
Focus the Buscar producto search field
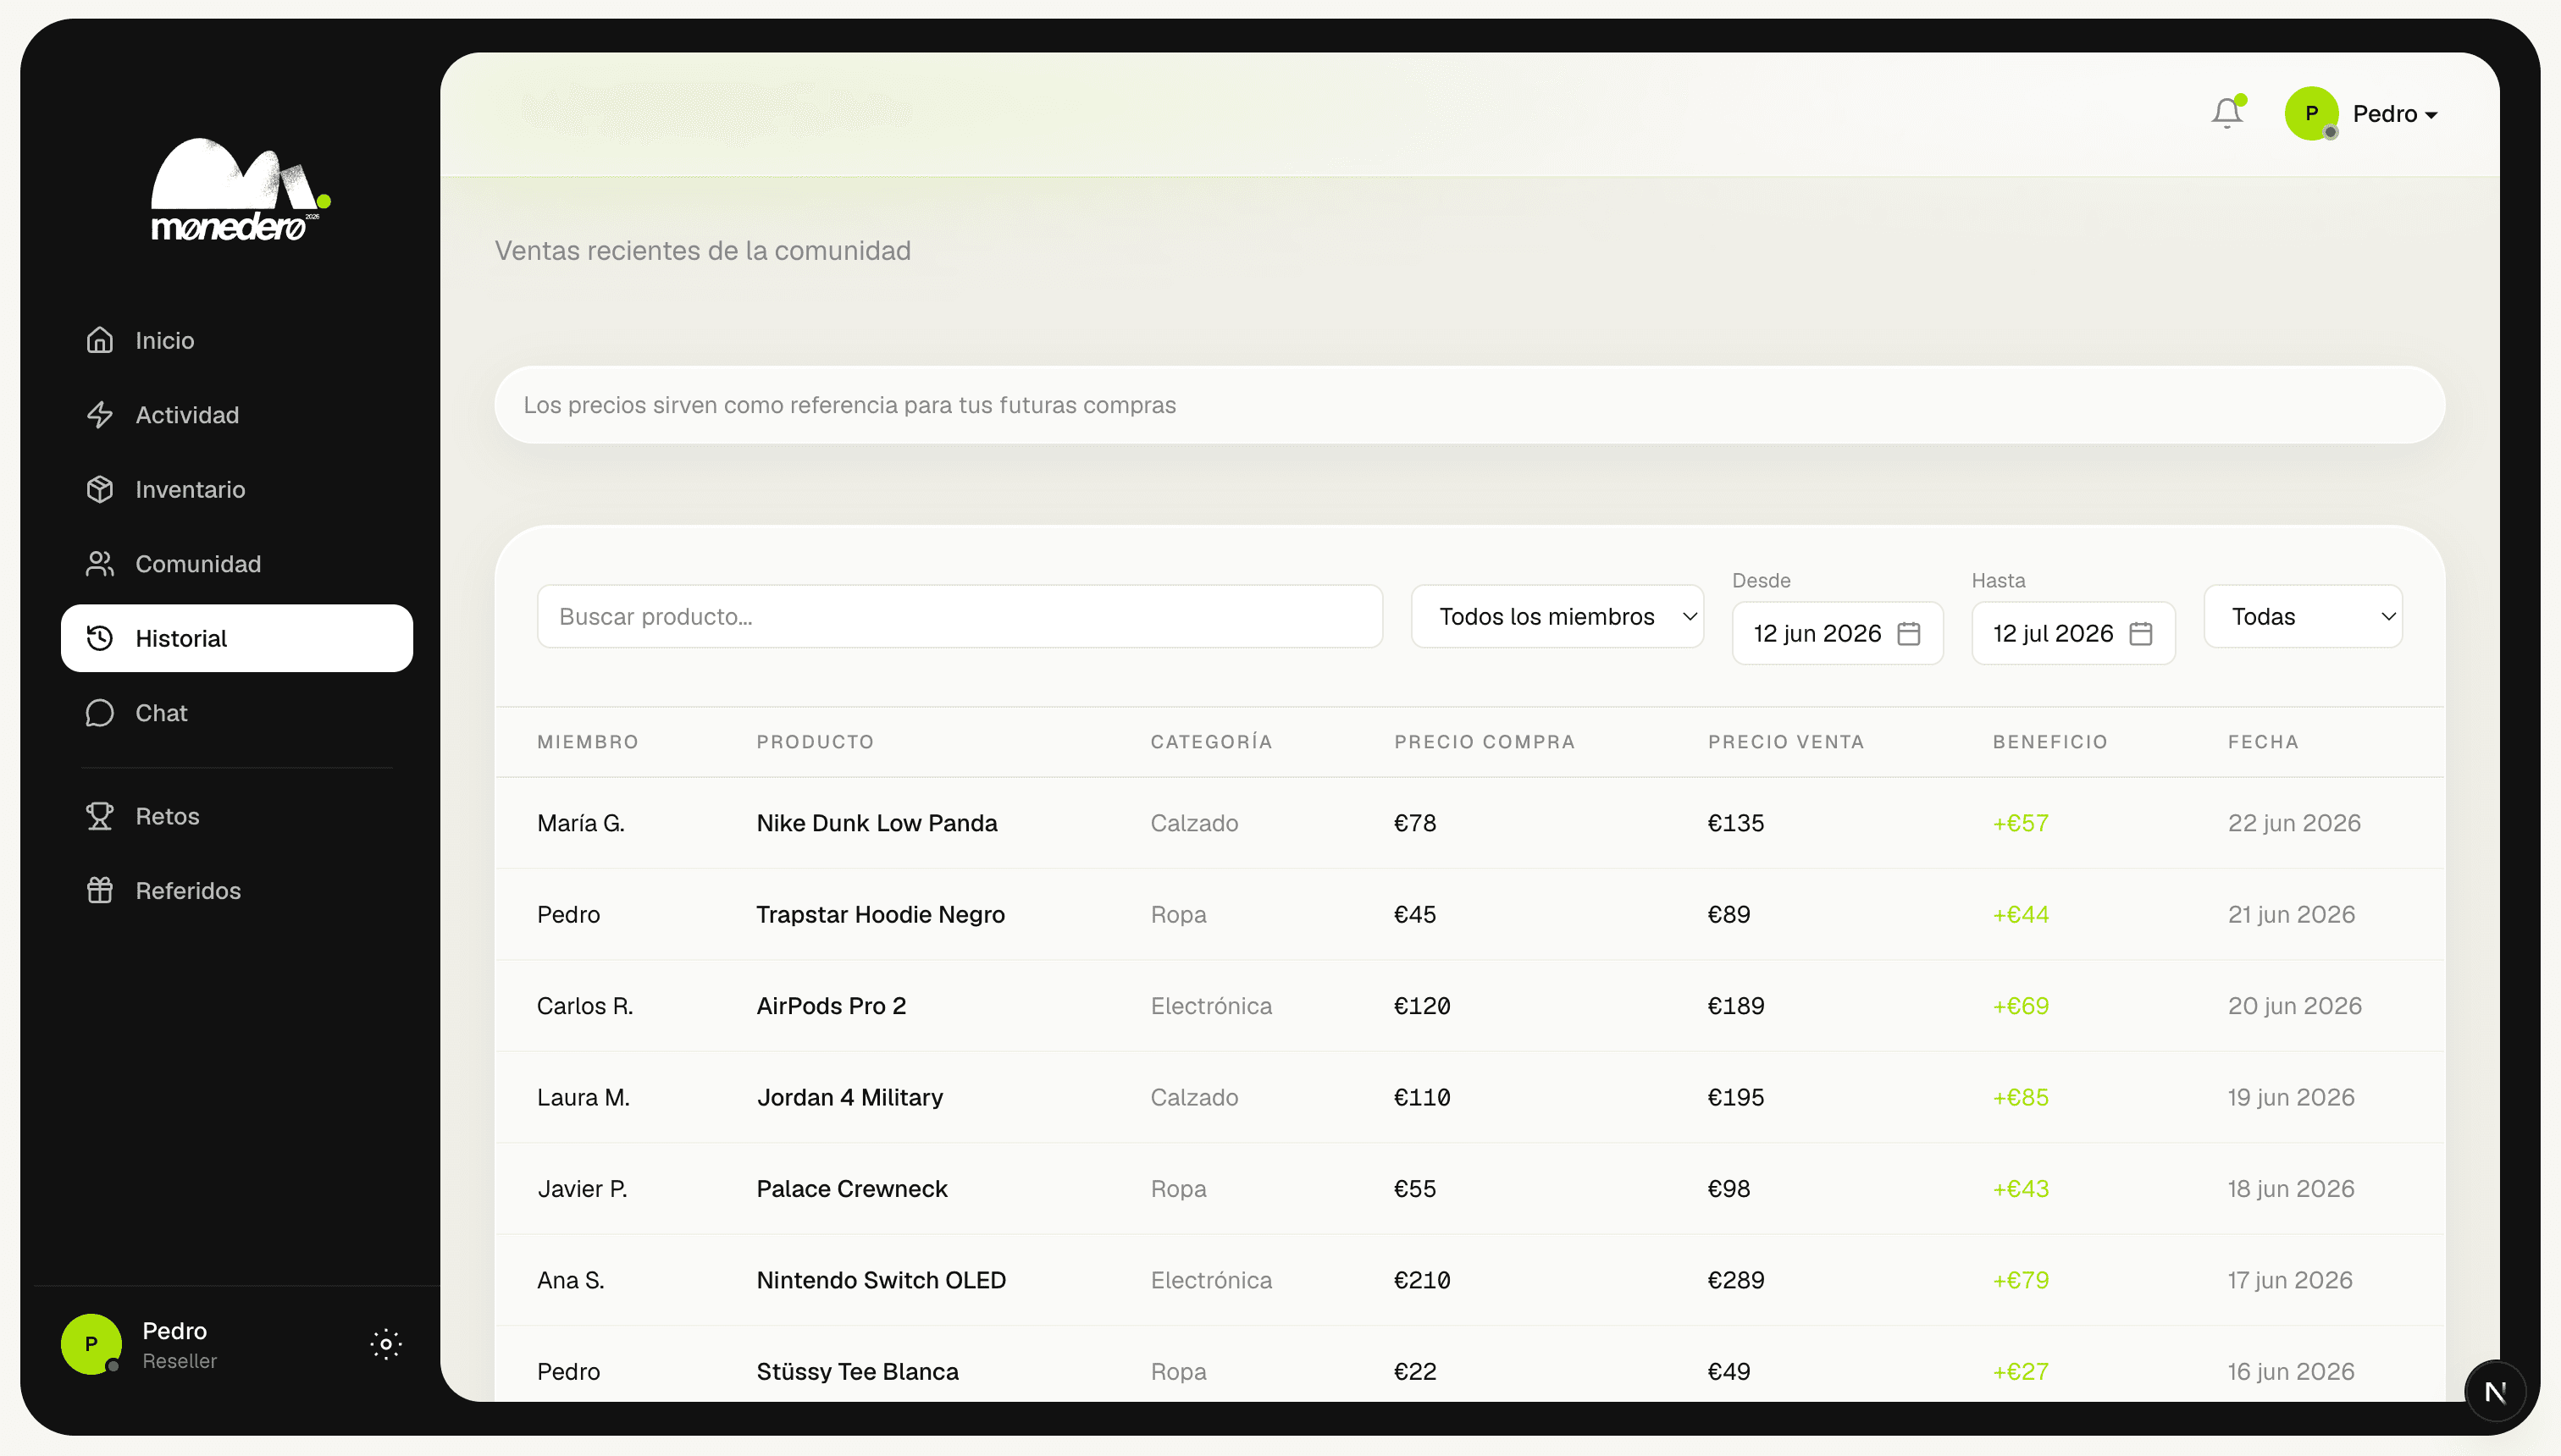(960, 617)
